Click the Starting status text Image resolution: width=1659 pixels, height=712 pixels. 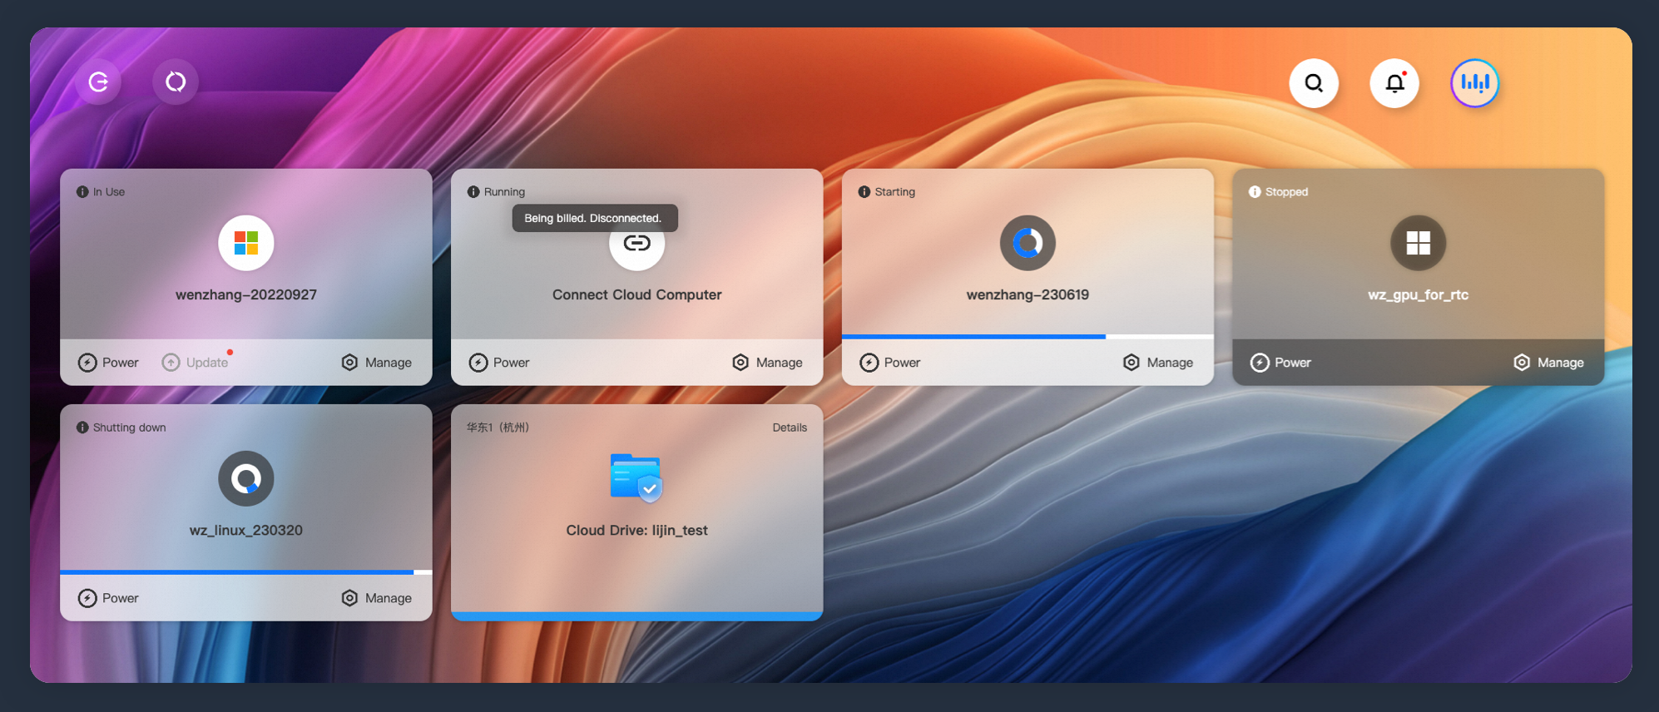coord(895,192)
